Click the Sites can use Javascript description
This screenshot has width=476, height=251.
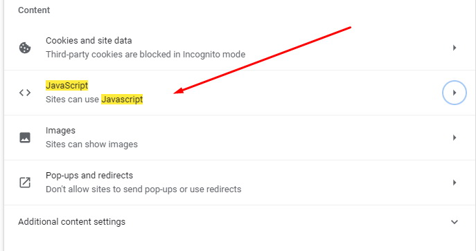coord(94,100)
